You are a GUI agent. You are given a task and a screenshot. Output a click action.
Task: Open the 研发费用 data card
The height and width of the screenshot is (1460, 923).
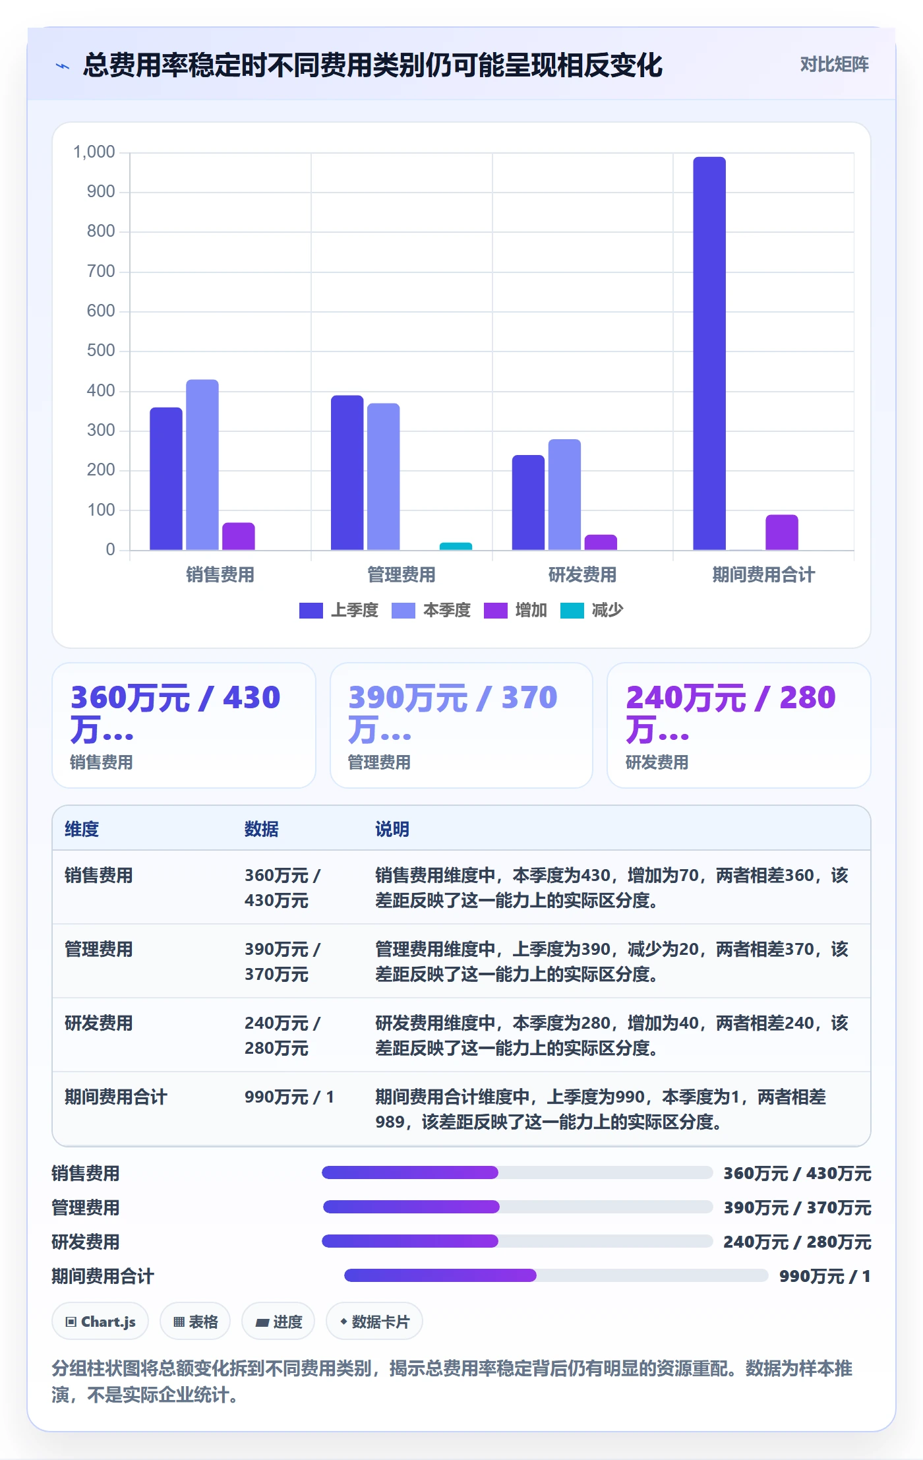[x=739, y=725]
